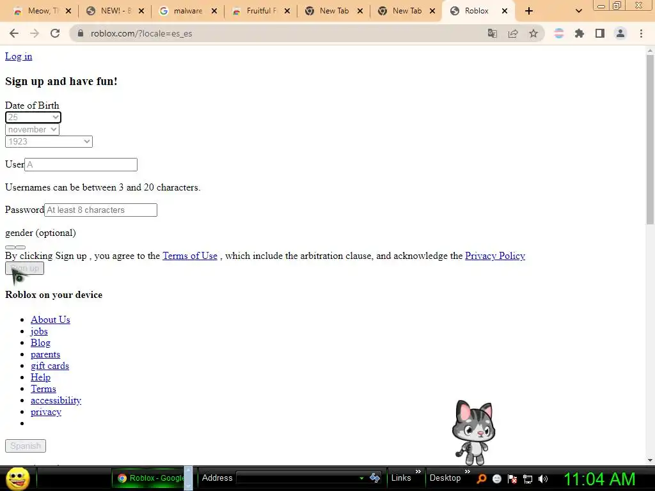655x491 pixels.
Task: Click the Log in link
Action: coord(19,56)
